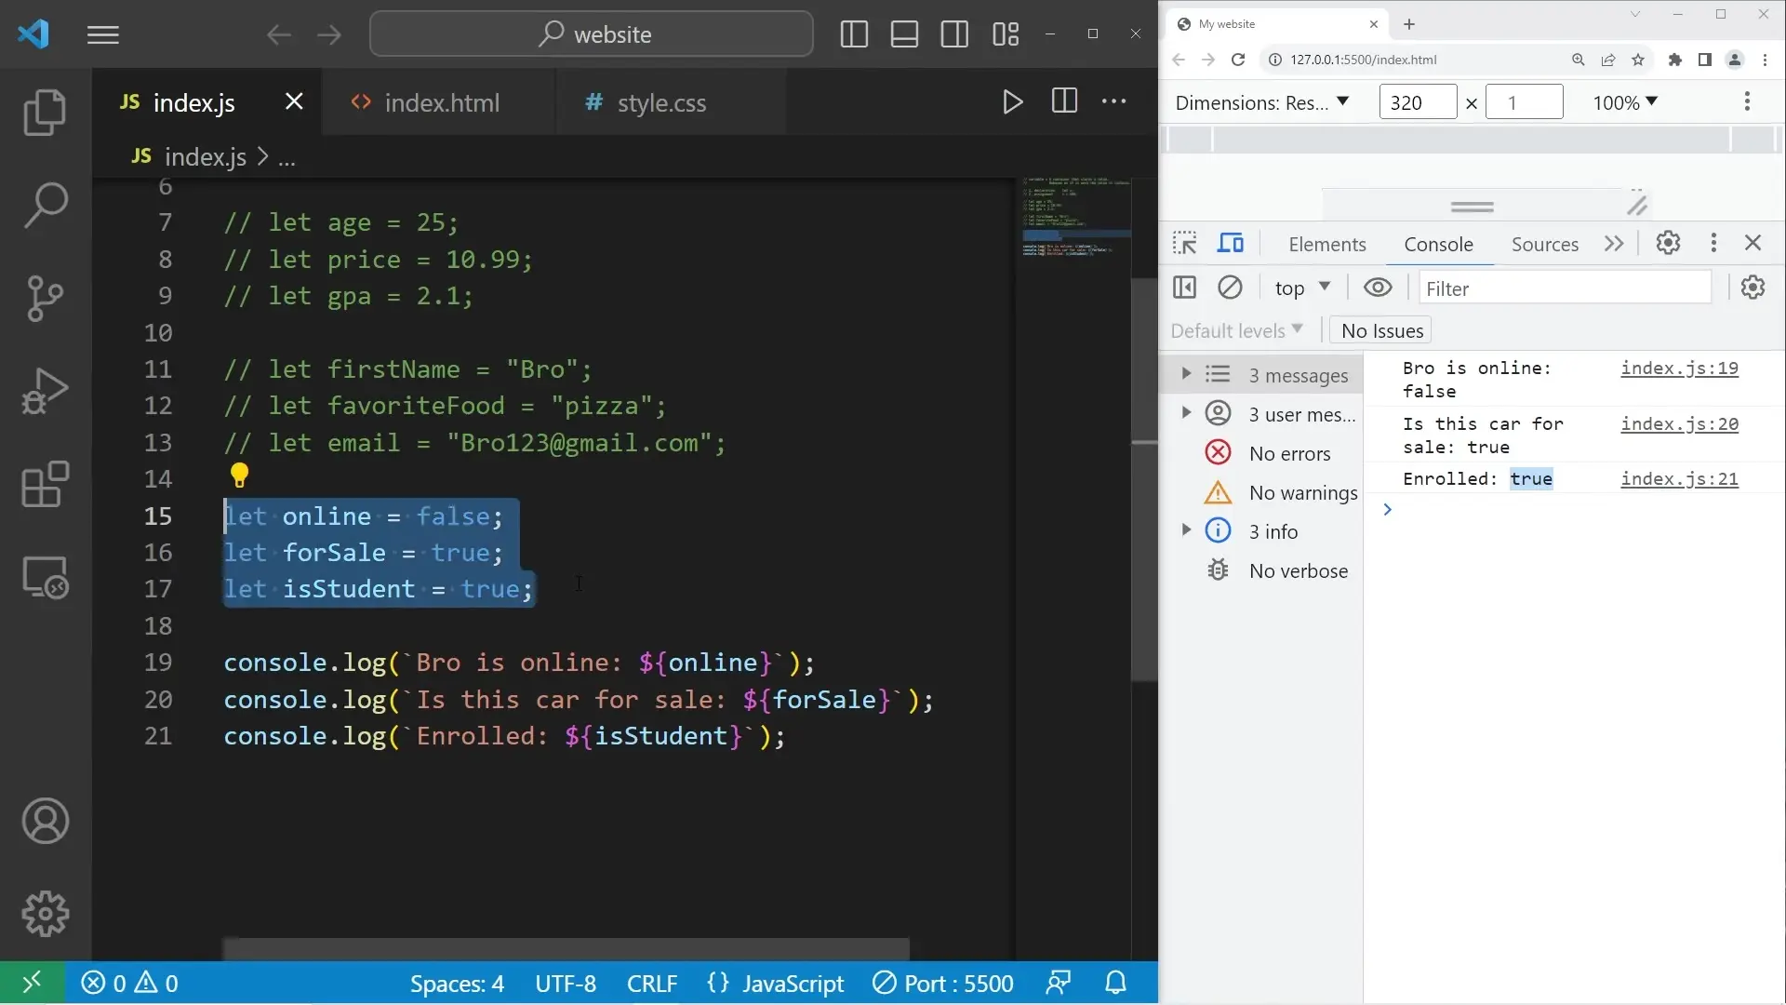Open console settings gear beside the filter
Image resolution: width=1786 pixels, height=1005 pixels.
[x=1753, y=288]
